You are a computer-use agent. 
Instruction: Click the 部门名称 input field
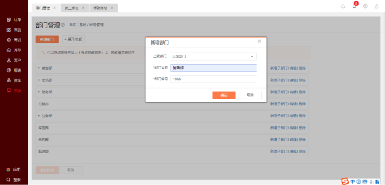pyautogui.click(x=213, y=68)
